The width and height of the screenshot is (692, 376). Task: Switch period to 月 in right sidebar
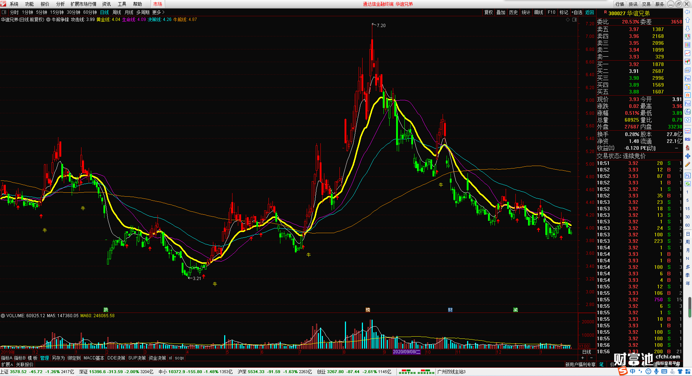pyautogui.click(x=687, y=250)
